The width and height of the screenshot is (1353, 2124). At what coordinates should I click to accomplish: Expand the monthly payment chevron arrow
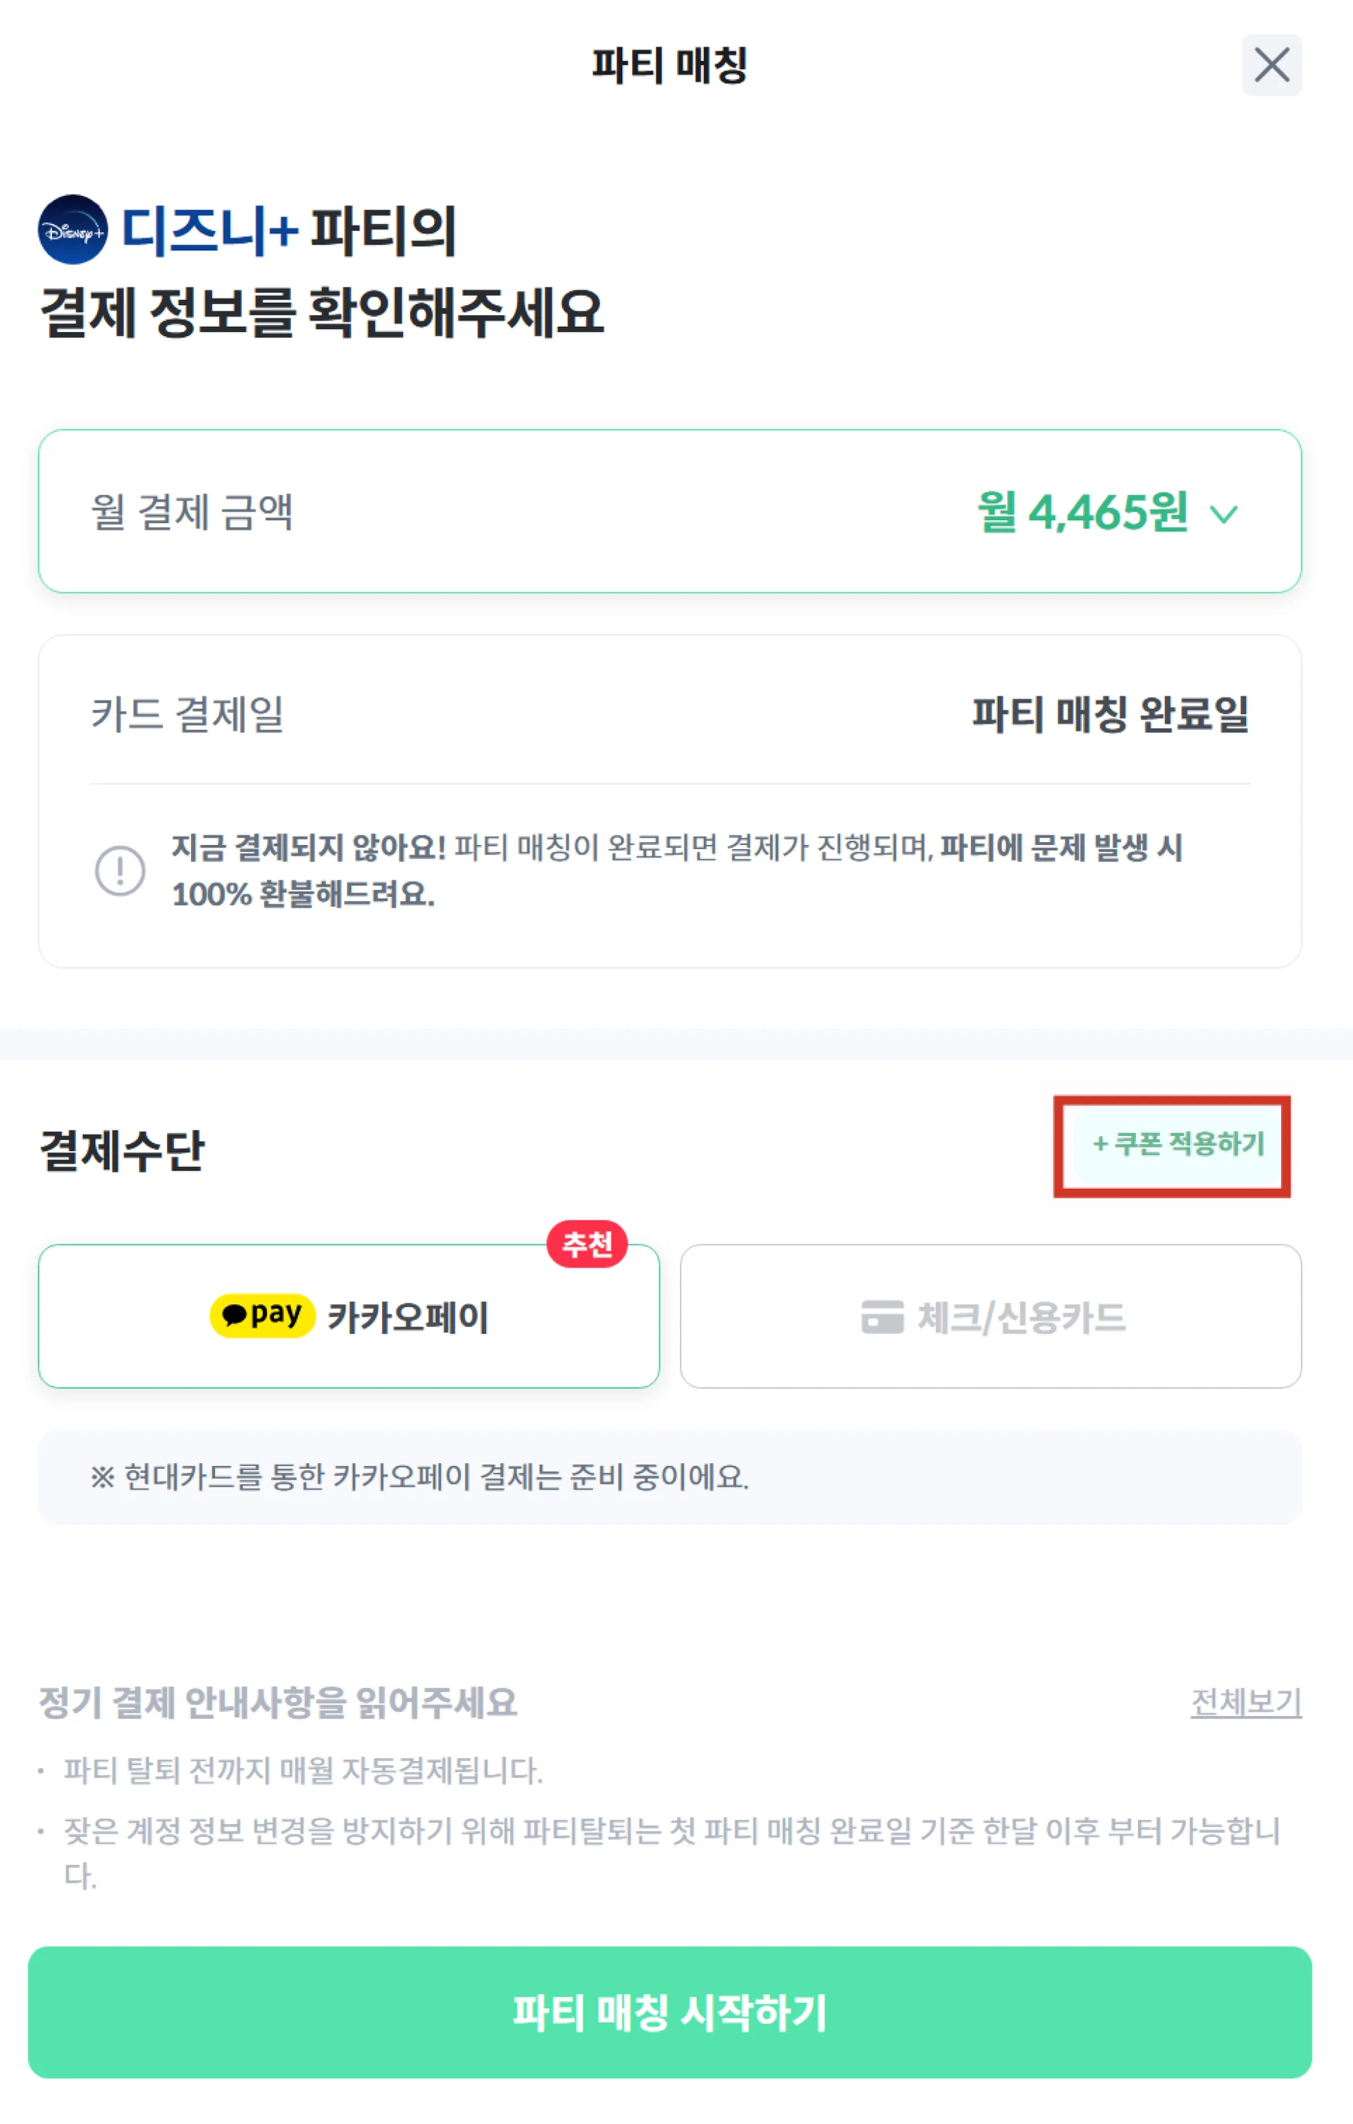[x=1224, y=513]
